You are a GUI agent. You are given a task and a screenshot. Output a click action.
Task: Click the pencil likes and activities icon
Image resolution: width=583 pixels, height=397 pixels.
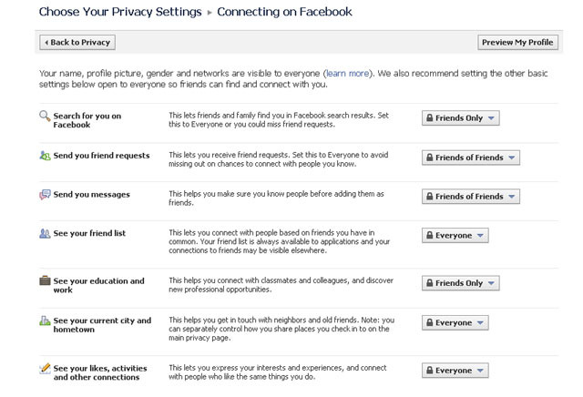(45, 367)
